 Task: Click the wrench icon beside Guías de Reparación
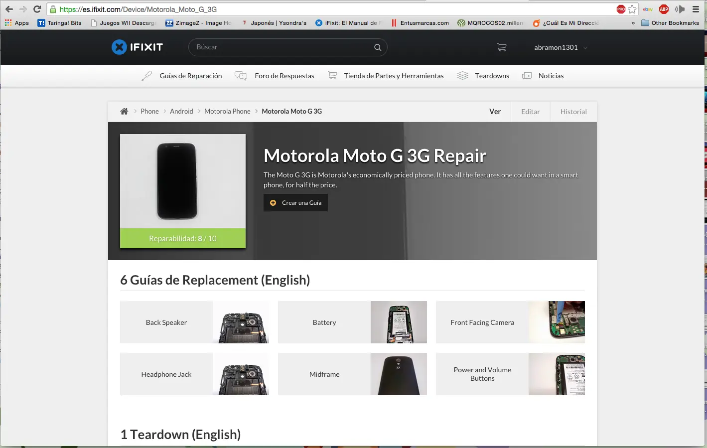[146, 76]
